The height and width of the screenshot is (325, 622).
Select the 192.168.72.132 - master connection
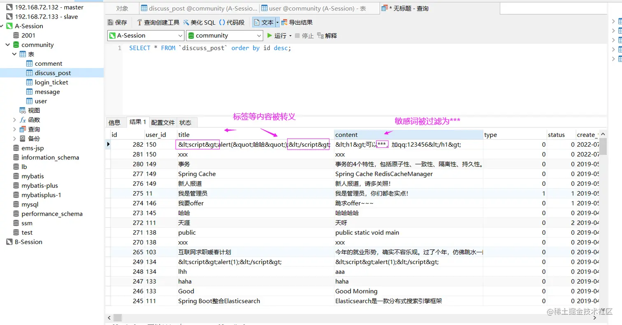pyautogui.click(x=45, y=7)
